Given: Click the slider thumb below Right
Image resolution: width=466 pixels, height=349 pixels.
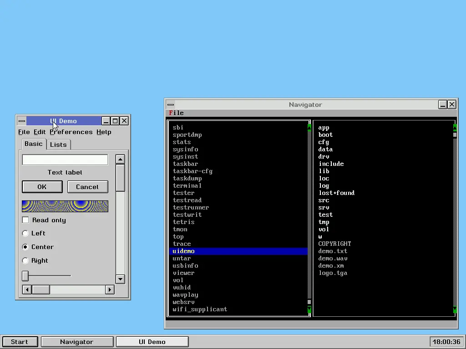Looking at the screenshot, I should [25, 276].
